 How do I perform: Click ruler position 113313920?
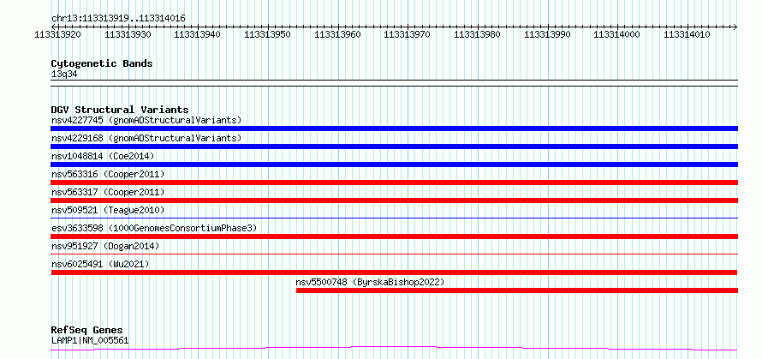(58, 34)
